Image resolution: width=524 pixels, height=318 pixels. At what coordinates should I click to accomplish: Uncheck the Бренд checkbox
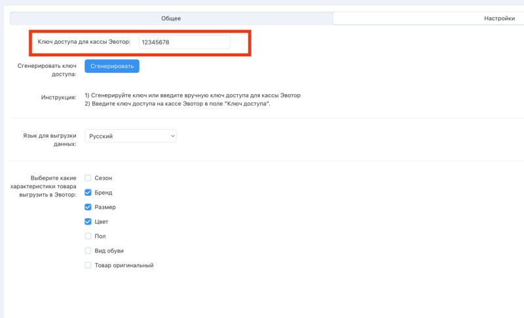click(88, 193)
